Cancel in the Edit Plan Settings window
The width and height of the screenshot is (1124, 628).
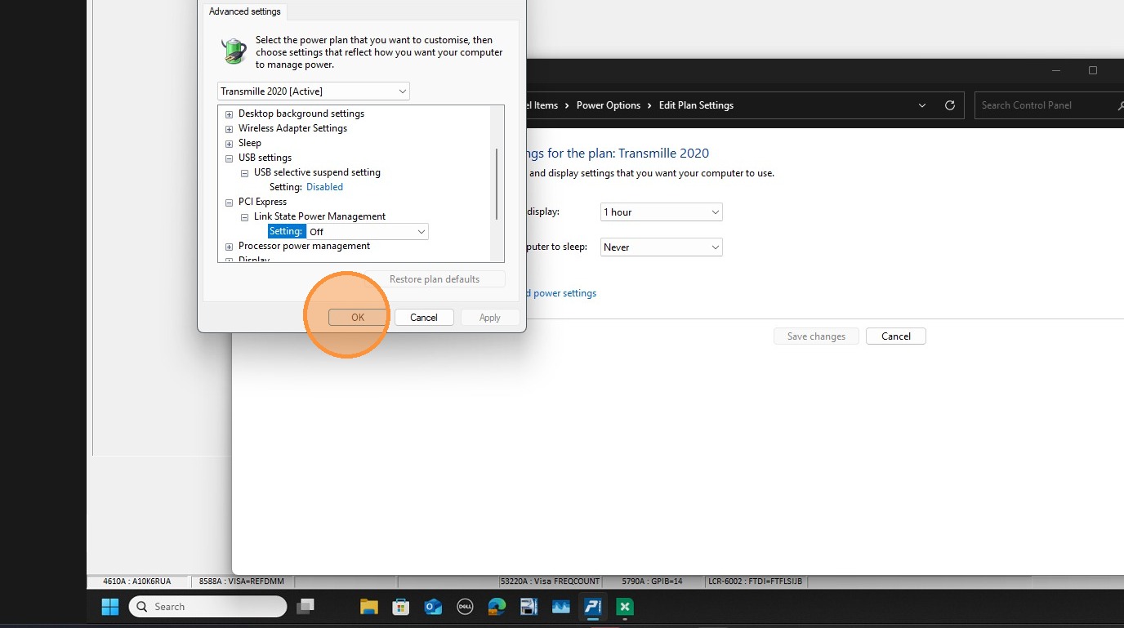click(896, 336)
